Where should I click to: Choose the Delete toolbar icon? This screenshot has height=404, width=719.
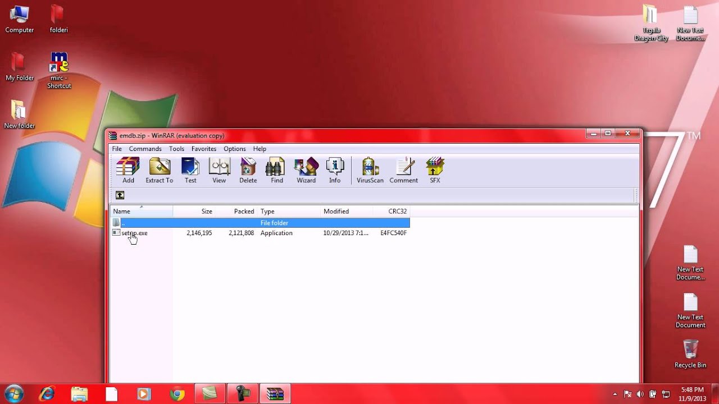click(x=248, y=171)
